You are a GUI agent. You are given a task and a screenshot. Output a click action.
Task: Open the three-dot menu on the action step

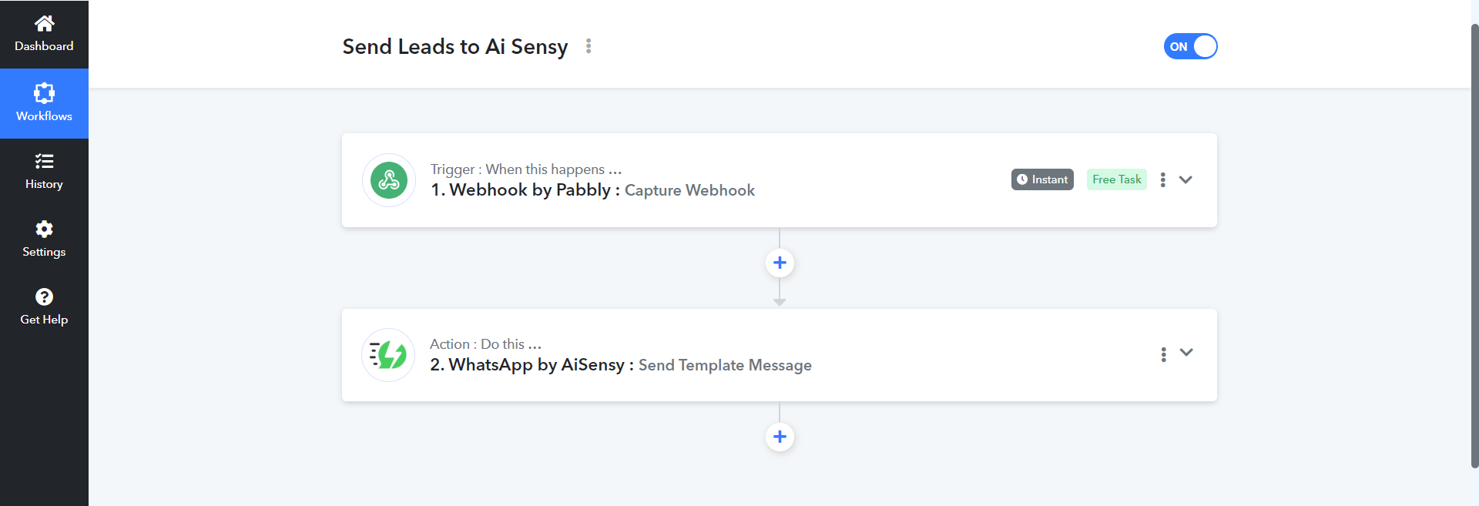click(x=1163, y=354)
